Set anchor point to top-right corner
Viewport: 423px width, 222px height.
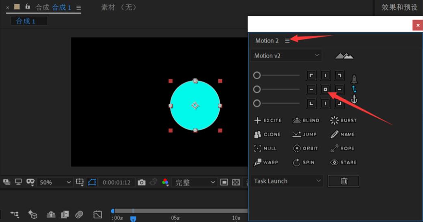click(339, 75)
